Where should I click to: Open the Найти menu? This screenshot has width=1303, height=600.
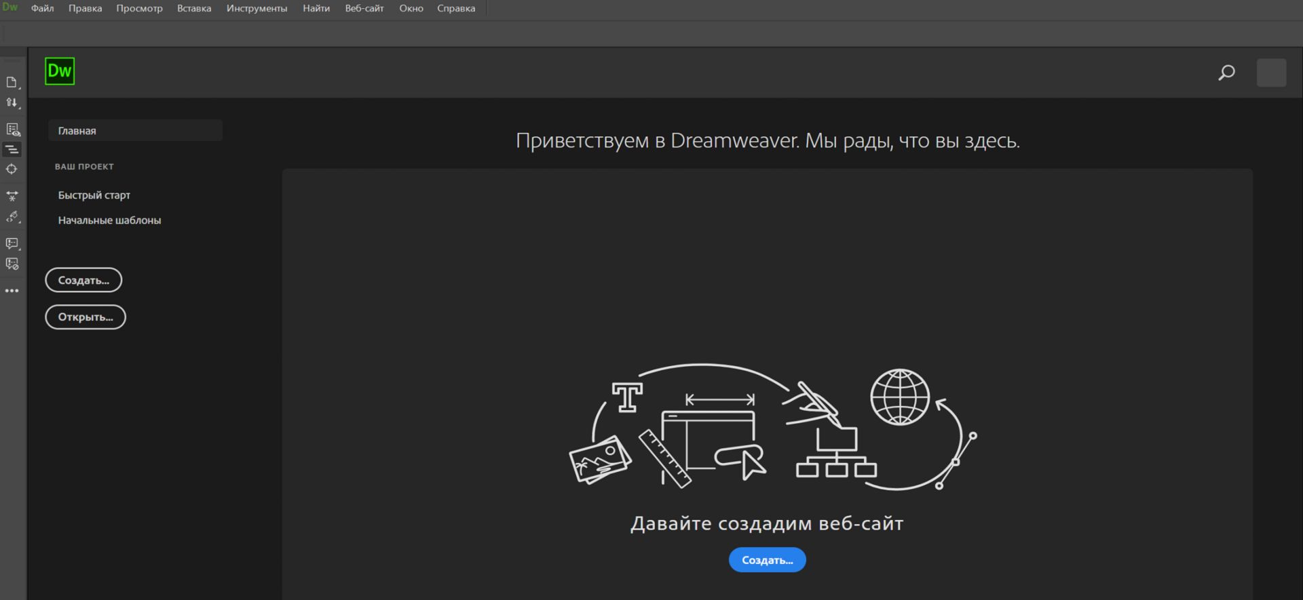point(316,8)
